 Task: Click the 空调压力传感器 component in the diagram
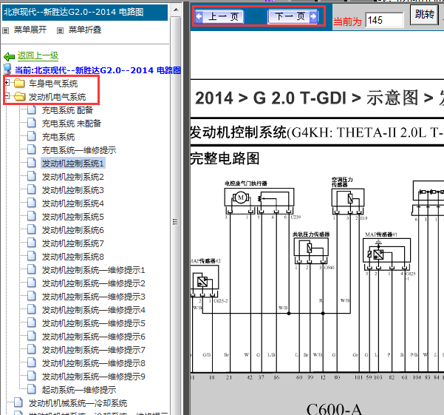tap(348, 198)
